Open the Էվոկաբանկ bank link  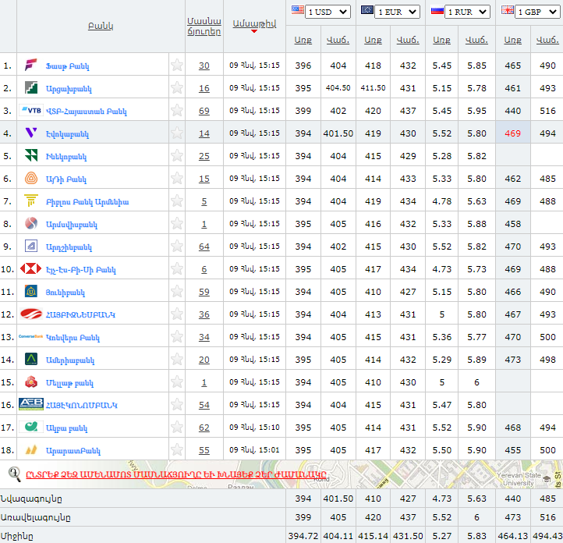tap(67, 134)
